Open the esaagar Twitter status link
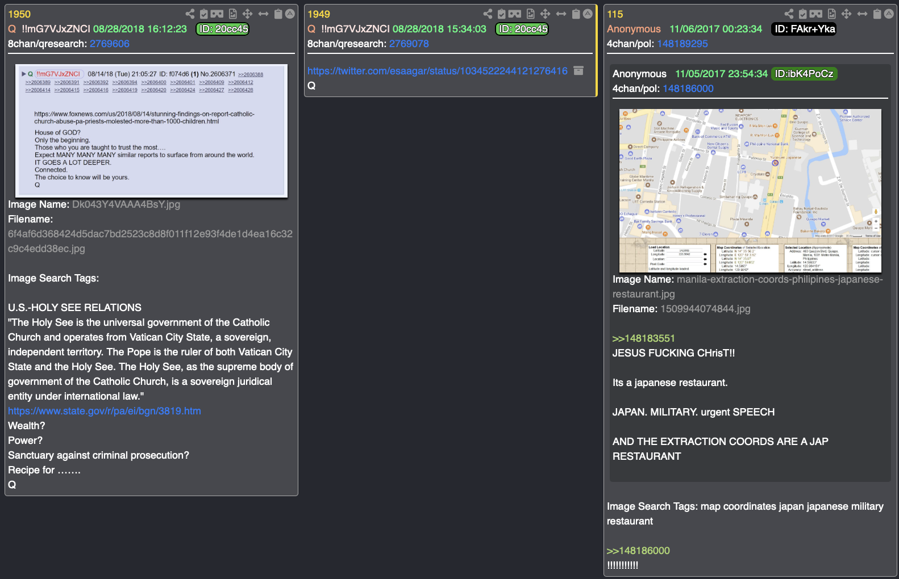Viewport: 899px width, 579px height. (438, 71)
